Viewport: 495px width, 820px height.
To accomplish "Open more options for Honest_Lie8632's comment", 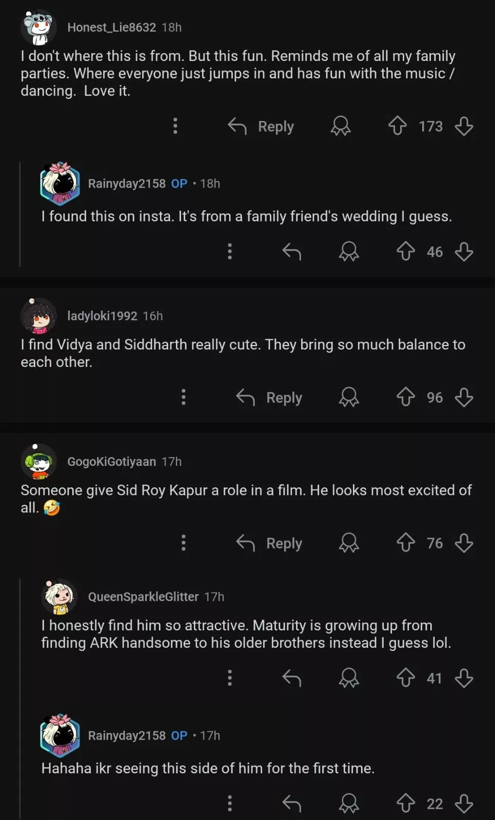I will (x=175, y=126).
